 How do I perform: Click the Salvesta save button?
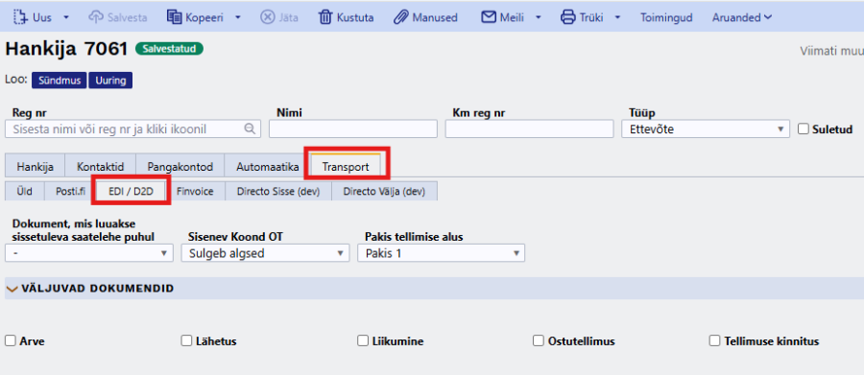coord(117,17)
